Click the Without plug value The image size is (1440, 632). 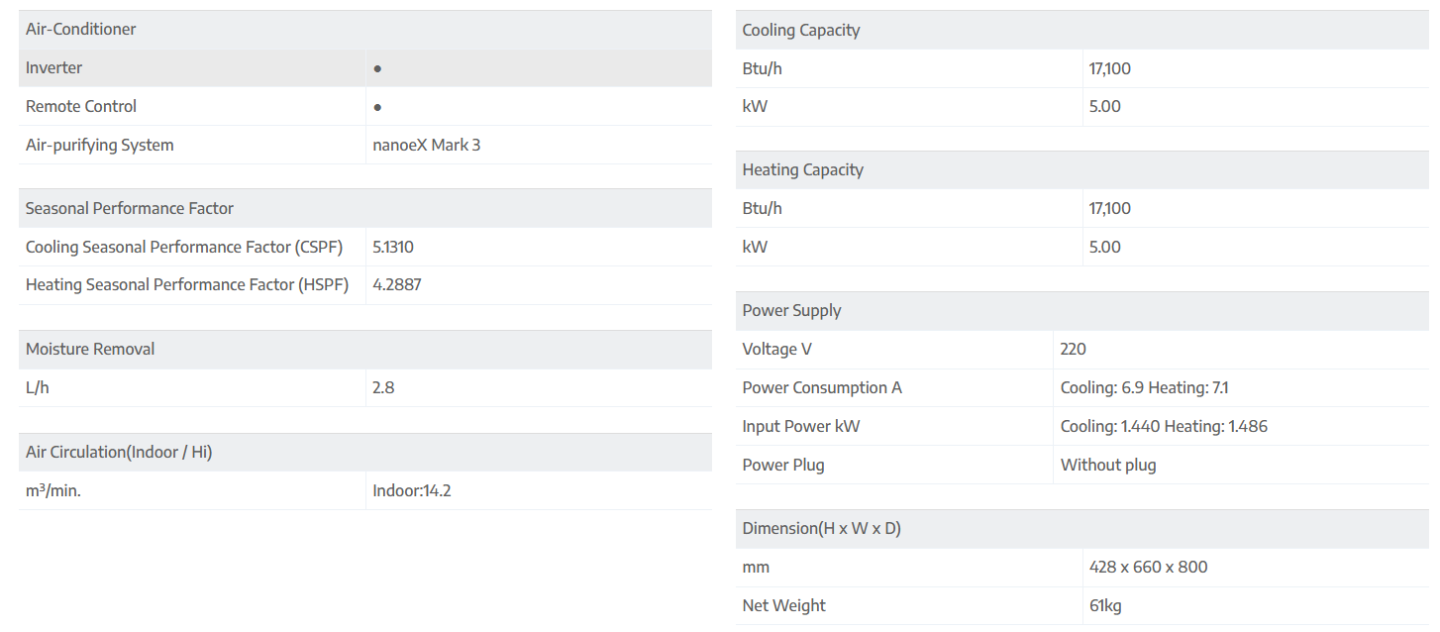(x=1108, y=466)
